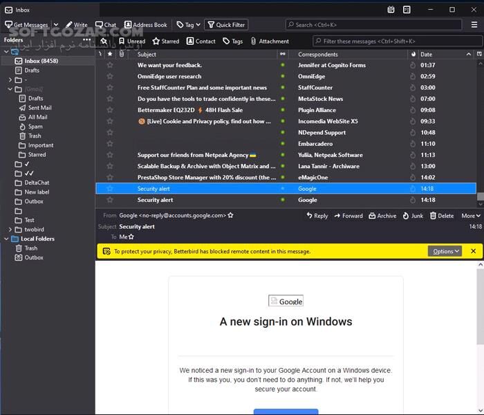Select the Sent Mail folder
Viewport: 484px width, 415px height.
(x=39, y=108)
